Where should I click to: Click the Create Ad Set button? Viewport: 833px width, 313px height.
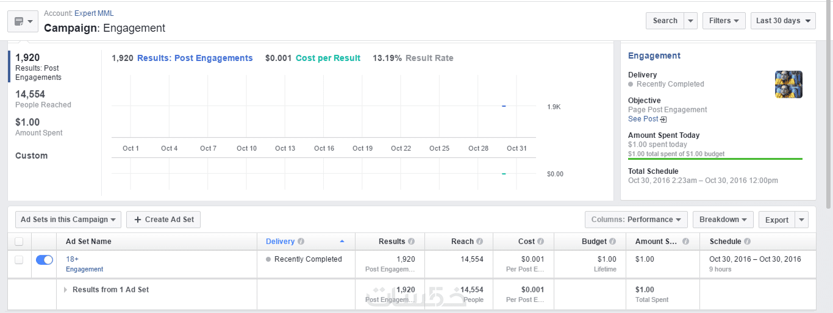point(163,220)
